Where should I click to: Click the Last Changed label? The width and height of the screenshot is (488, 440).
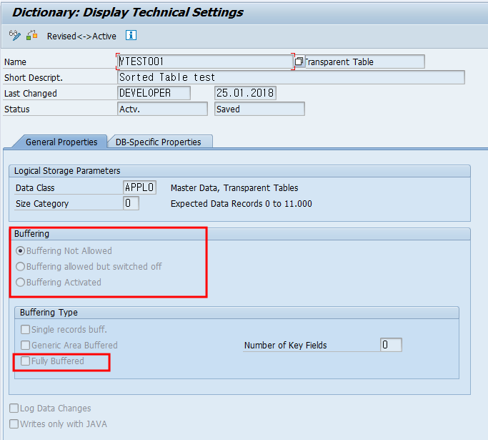point(31,94)
